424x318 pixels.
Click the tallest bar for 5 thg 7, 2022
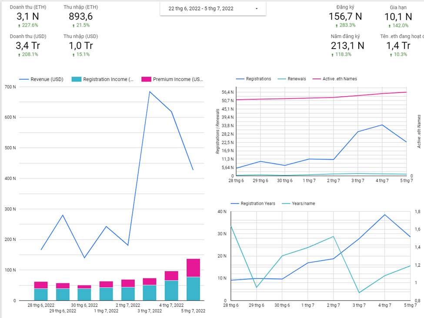[193, 279]
